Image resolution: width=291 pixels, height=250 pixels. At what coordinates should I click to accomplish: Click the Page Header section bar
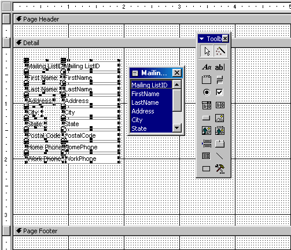pyautogui.click(x=152, y=19)
